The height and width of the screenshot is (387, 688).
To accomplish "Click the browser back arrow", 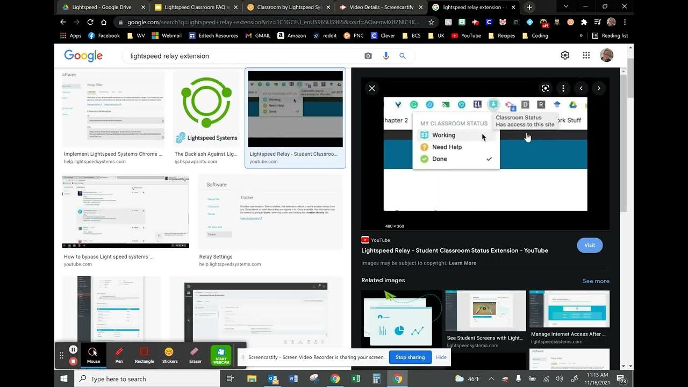I will click(x=63, y=22).
